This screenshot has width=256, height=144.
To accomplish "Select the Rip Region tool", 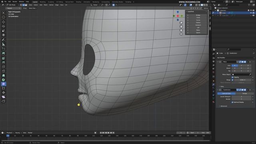I will 4,101.
